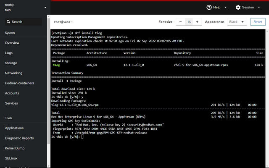Open the Services page
The image size is (269, 168).
(x=11, y=103)
